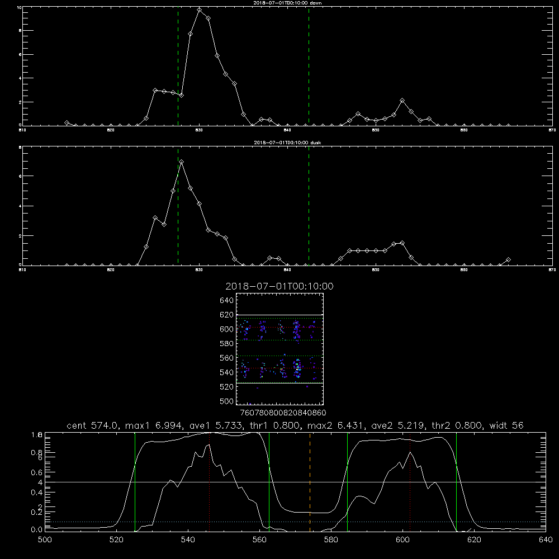Image resolution: width=559 pixels, height=559 pixels.
Task: Click the highest diamond data point in the dawn plot
Action: pyautogui.click(x=200, y=10)
